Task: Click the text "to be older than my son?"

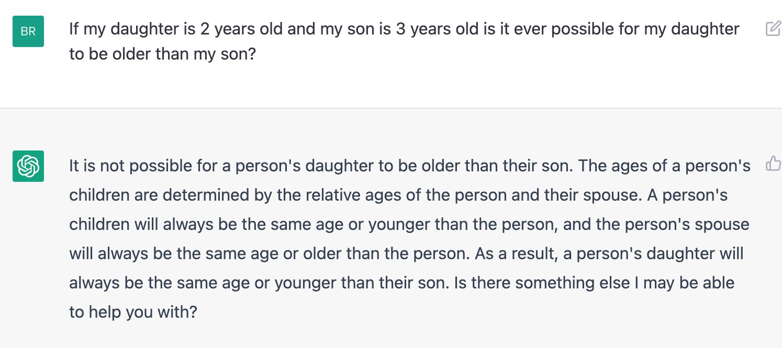Action: [162, 54]
